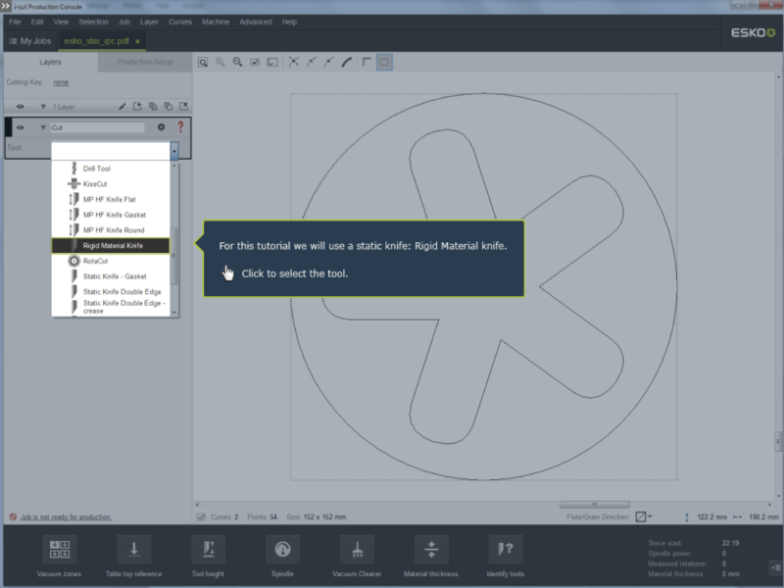Choose Static Knife - Gasket tool
Screen dimensions: 784x588
[x=111, y=276]
